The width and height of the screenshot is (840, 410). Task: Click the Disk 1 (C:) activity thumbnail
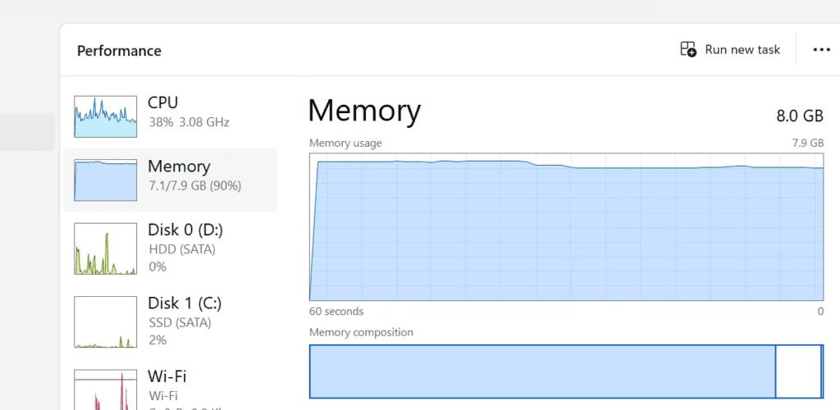pyautogui.click(x=105, y=321)
